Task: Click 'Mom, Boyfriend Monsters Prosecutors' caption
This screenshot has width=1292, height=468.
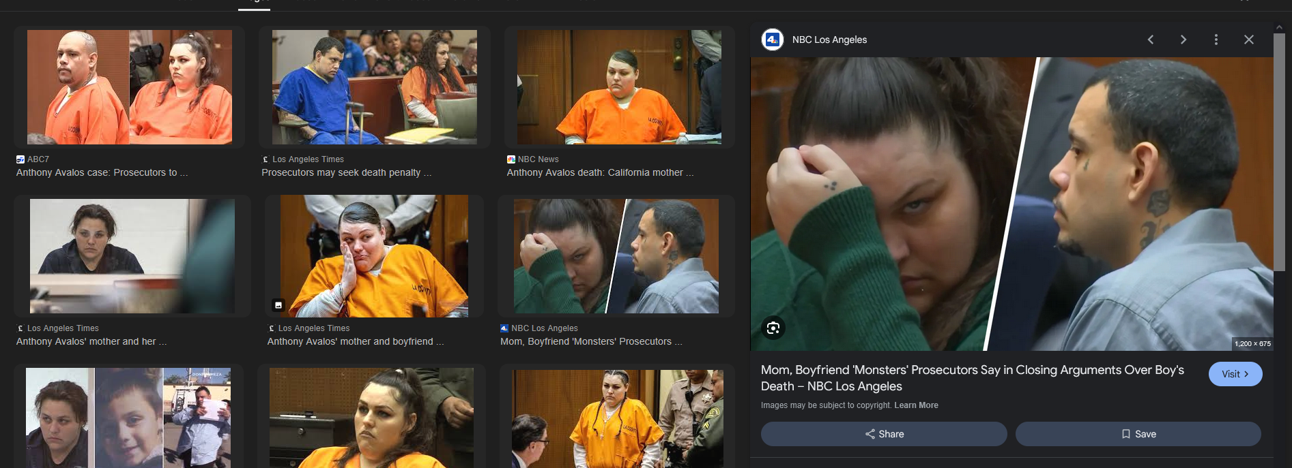Action: coord(591,342)
